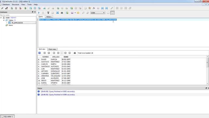Click the Rollback changes grid icon
The width and height of the screenshot is (209, 118).
point(49,53)
